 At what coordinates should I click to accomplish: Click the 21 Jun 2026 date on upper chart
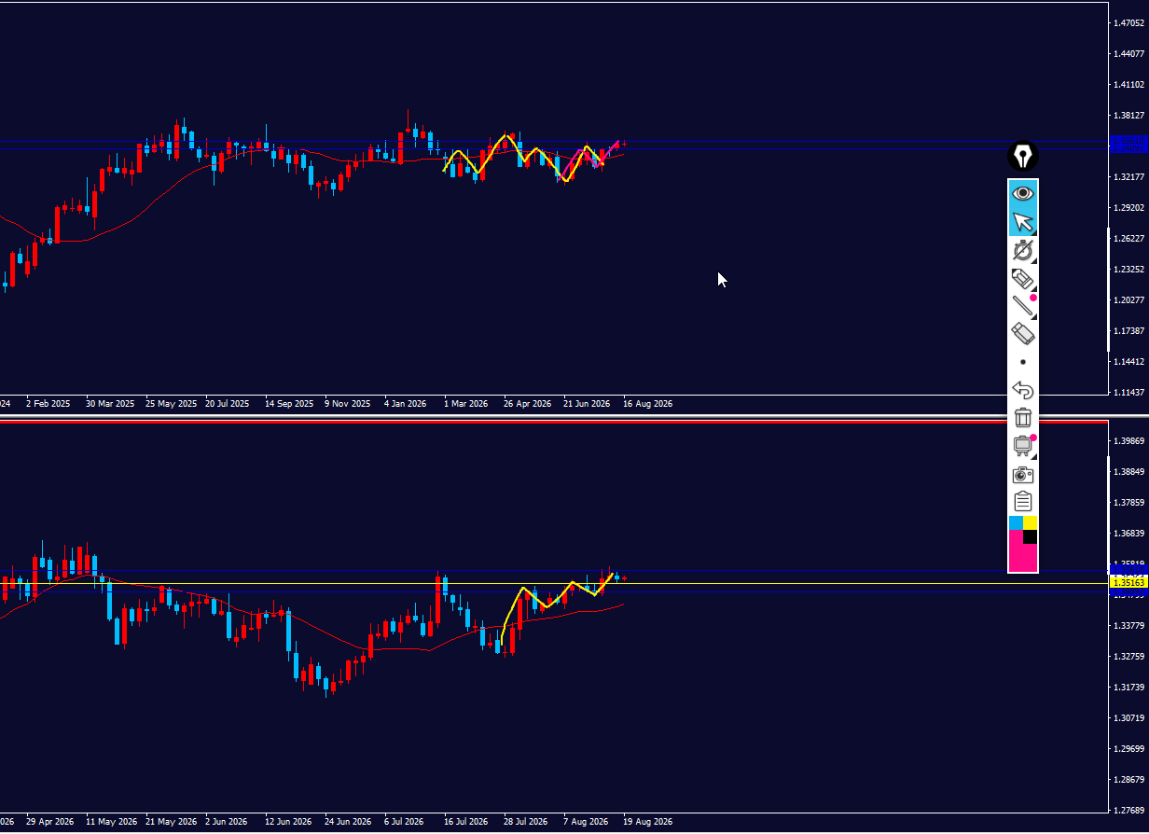tap(587, 404)
